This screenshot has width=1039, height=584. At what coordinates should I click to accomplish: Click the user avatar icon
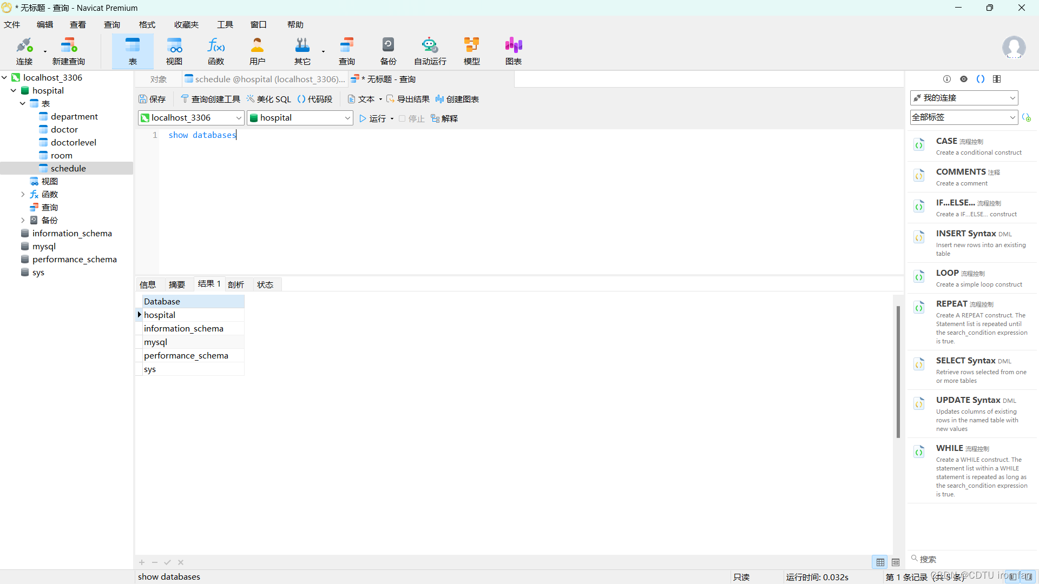[1014, 48]
